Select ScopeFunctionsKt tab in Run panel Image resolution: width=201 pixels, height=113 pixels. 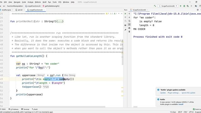pyautogui.click(x=139, y=10)
